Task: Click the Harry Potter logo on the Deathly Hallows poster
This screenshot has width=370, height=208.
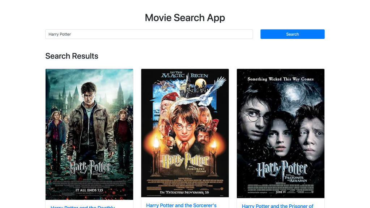Action: 89,168
